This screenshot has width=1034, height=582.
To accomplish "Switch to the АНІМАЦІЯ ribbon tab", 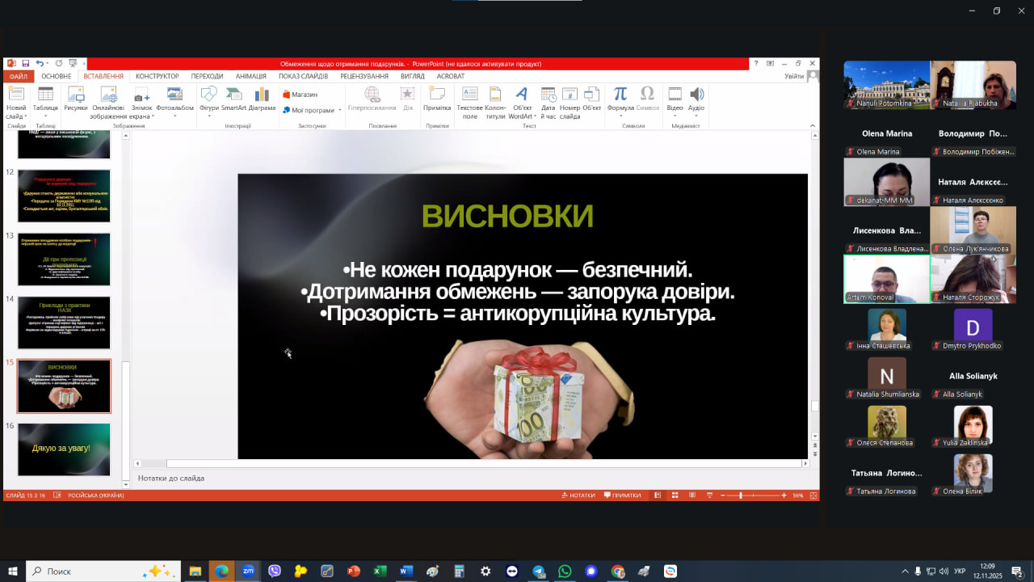I will [x=250, y=76].
